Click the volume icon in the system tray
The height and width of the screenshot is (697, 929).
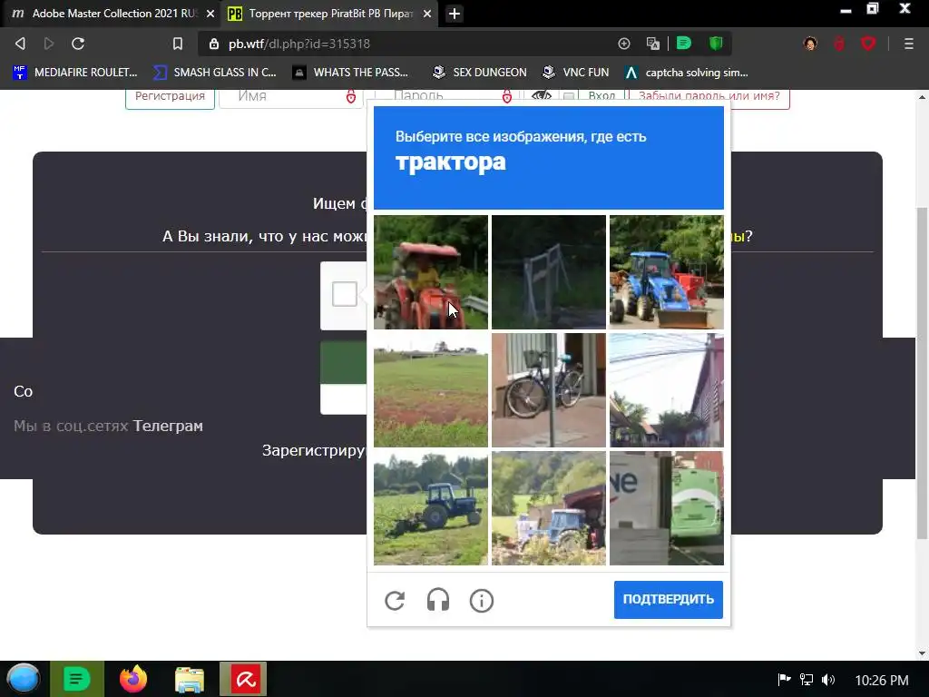click(x=828, y=679)
